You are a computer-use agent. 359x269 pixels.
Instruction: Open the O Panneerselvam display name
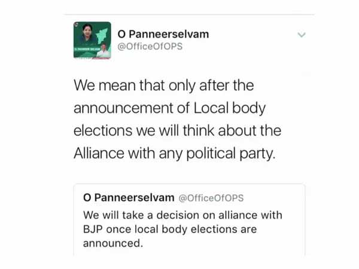pos(163,34)
